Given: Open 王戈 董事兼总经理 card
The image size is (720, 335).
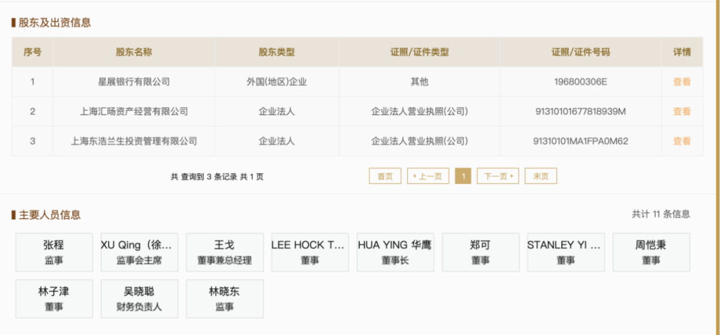Looking at the screenshot, I should 225,252.
